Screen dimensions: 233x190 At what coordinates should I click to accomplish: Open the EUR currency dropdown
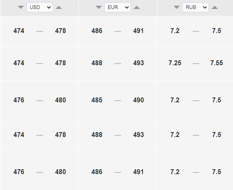click(x=118, y=7)
